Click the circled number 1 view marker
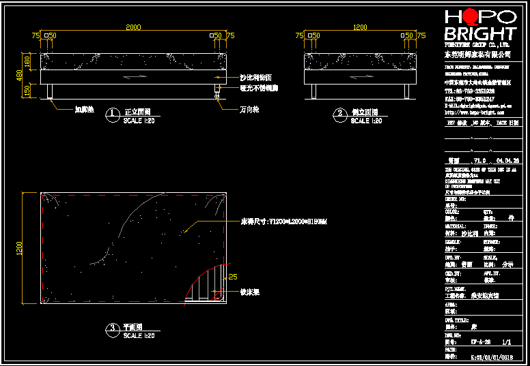Image resolution: width=530 pixels, height=366 pixels. click(x=113, y=115)
